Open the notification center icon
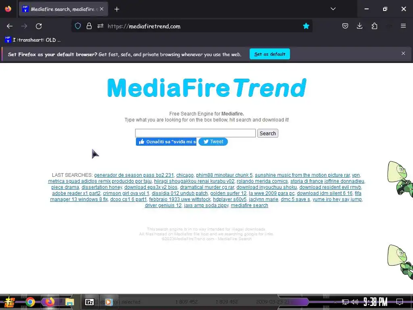The image size is (413, 310). coord(400,302)
